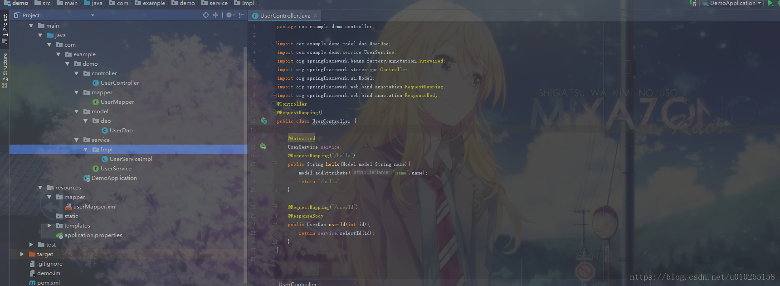Fold the hello method in the gutter
Image resolution: width=780 pixels, height=286 pixels.
pos(274,164)
